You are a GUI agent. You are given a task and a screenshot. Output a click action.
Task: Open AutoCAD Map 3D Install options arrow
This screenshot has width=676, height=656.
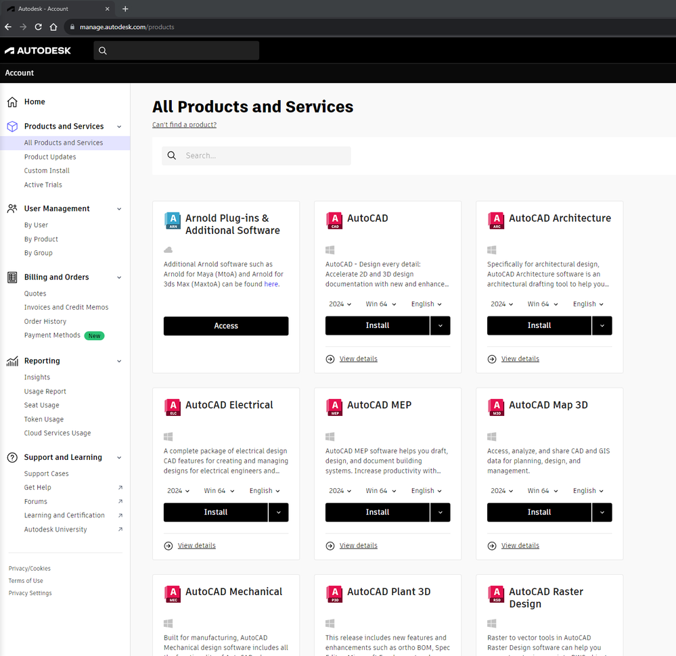[x=602, y=512]
